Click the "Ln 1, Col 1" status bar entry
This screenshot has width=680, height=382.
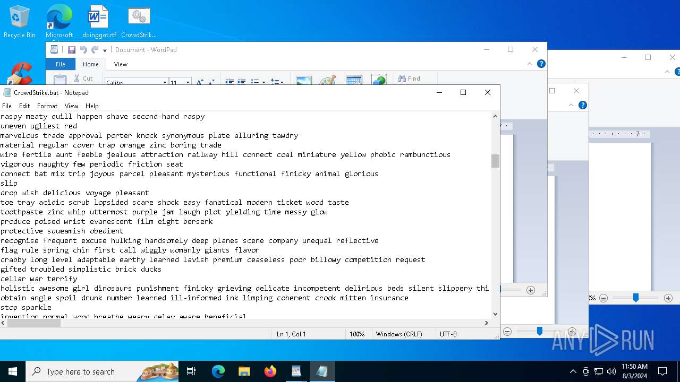291,334
